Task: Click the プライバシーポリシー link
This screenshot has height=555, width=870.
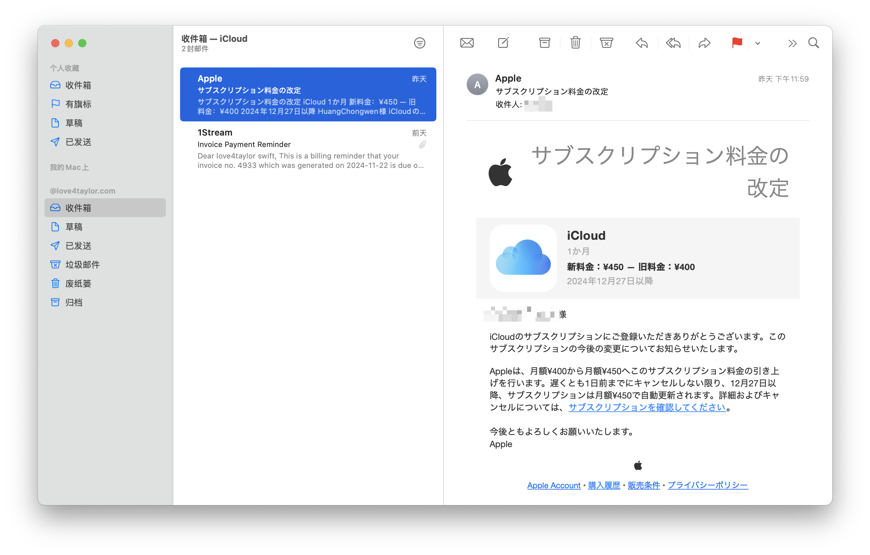Action: pyautogui.click(x=707, y=485)
